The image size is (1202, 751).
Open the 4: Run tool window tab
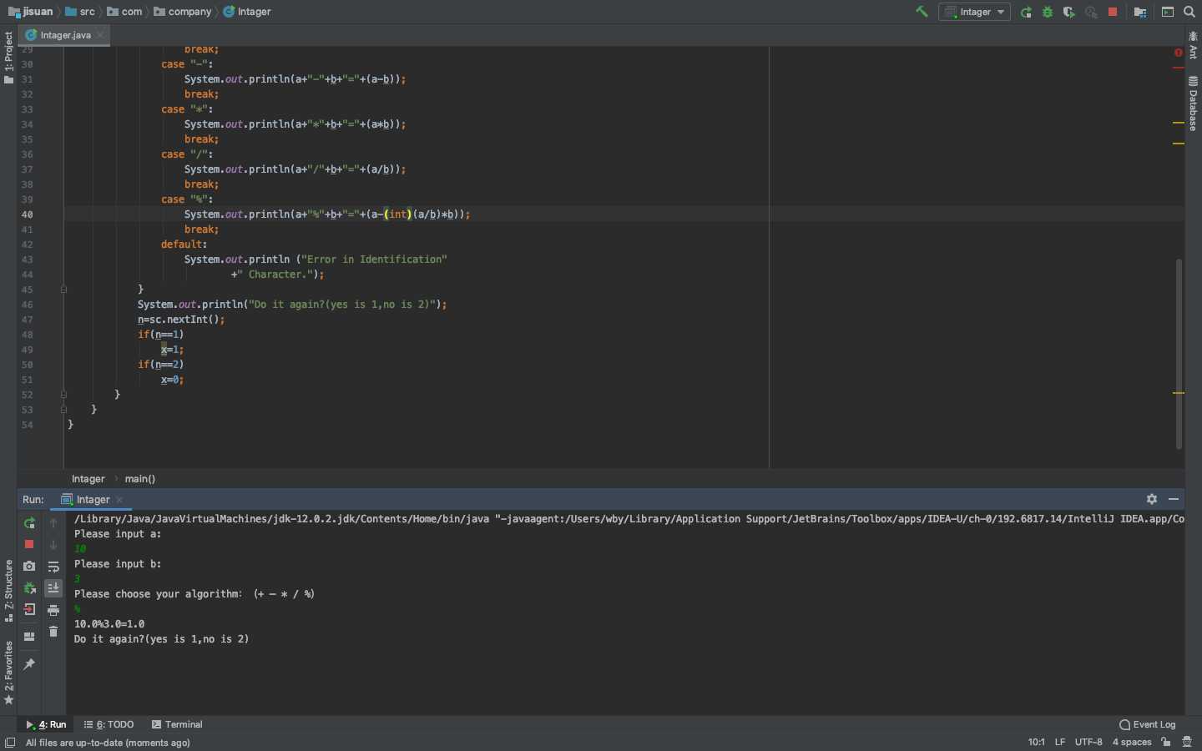pyautogui.click(x=47, y=724)
